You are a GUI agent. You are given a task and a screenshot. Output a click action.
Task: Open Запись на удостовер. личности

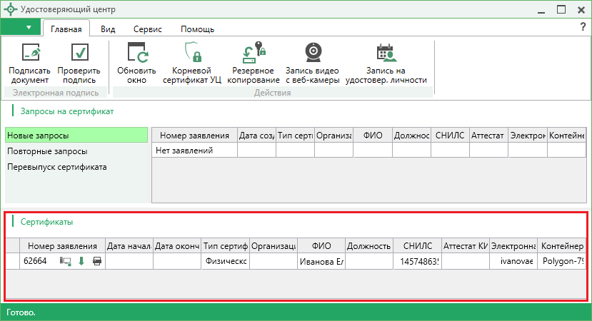(386, 53)
